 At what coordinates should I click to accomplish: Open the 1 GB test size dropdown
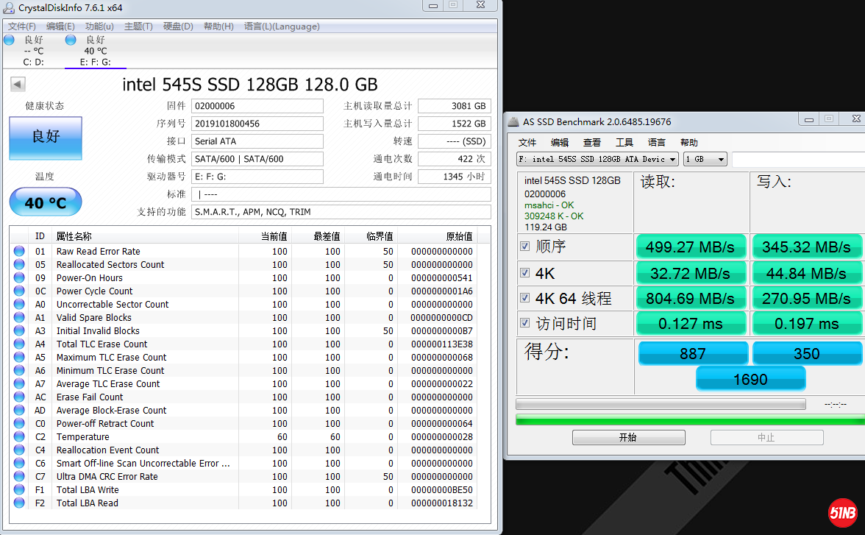click(705, 159)
